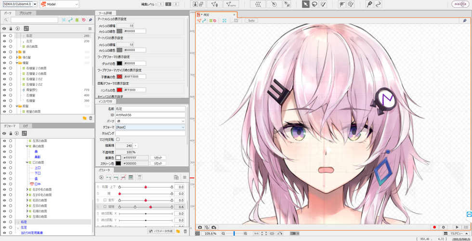
Task: Select the arrow selection tool
Action: [x=305, y=4]
